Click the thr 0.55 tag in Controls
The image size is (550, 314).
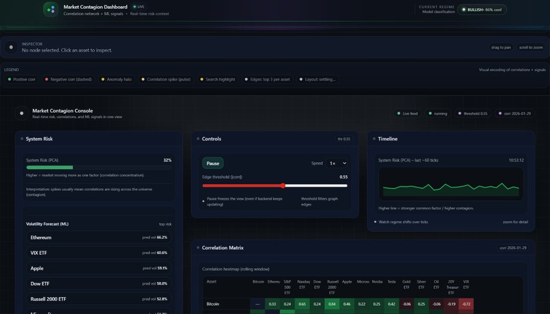[344, 139]
